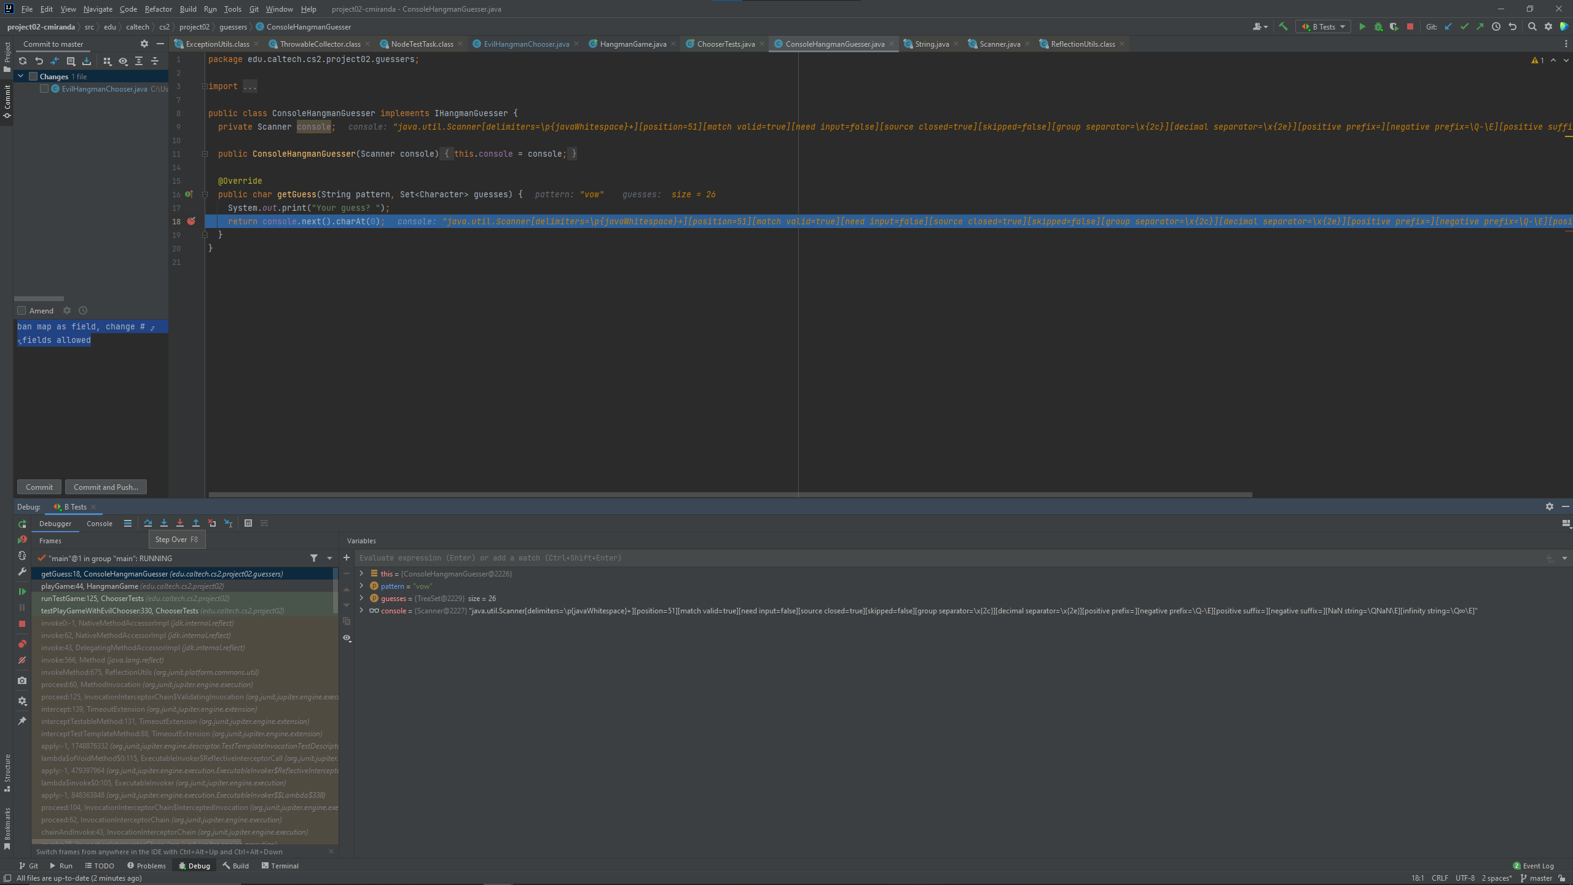Click the Step Over debugger icon
The width and height of the screenshot is (1573, 885).
(148, 523)
